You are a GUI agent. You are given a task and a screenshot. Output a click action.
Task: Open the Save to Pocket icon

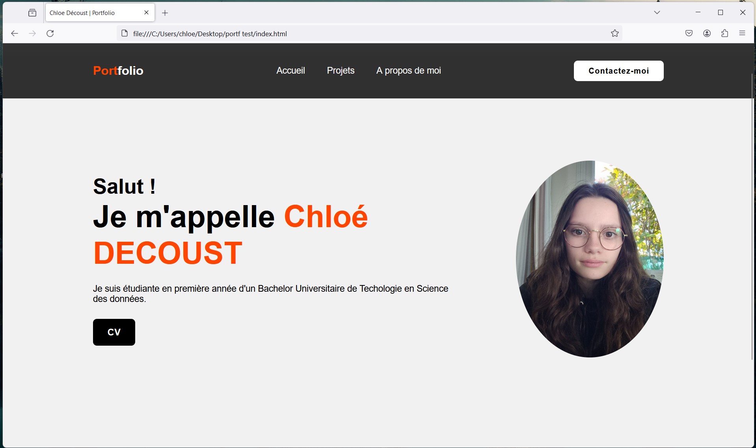click(689, 33)
